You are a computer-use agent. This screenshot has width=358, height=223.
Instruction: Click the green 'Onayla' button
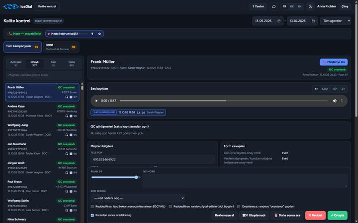[338, 215]
